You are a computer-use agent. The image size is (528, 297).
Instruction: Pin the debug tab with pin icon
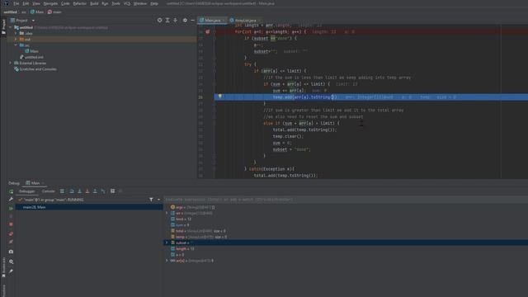(x=11, y=271)
